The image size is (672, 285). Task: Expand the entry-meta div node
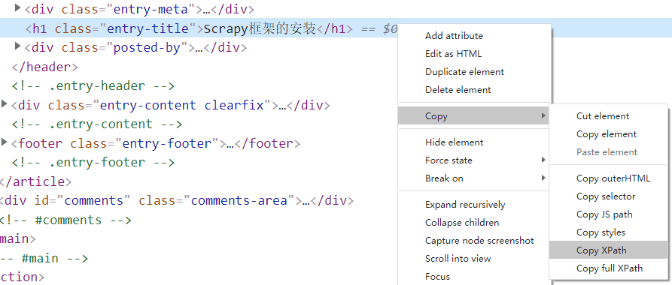(x=17, y=8)
